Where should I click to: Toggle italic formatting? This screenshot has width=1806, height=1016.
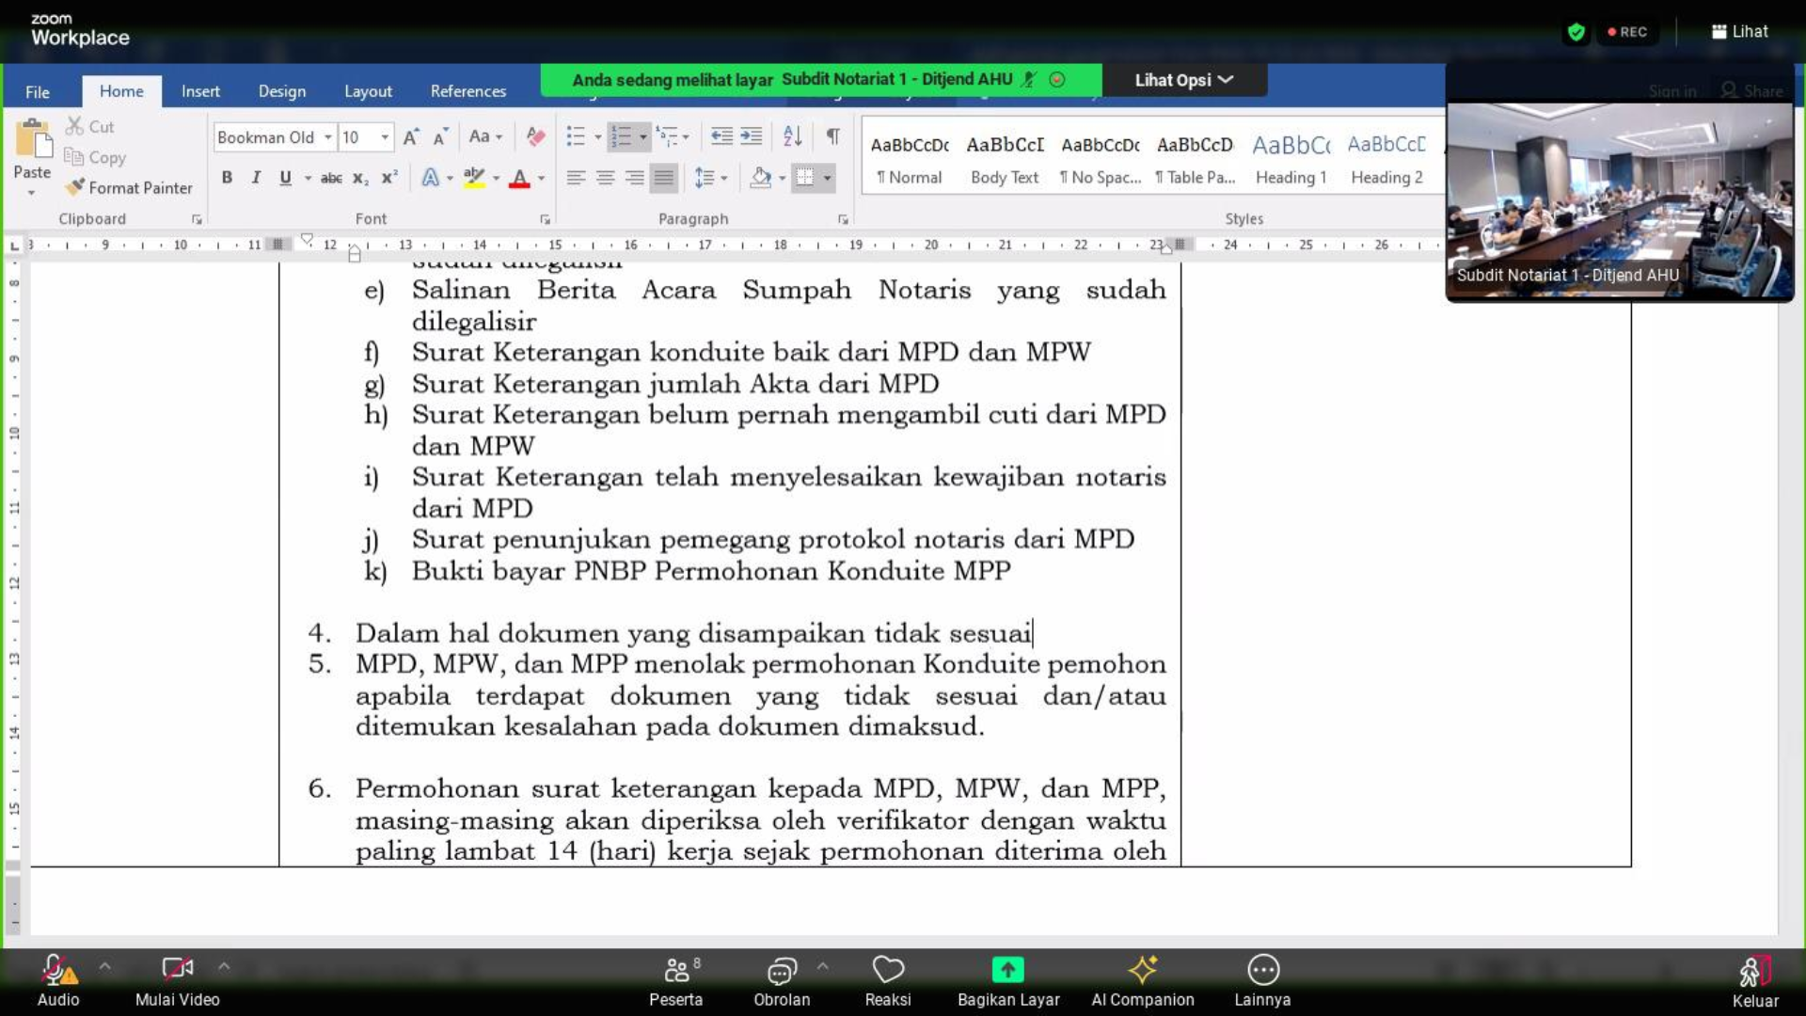(x=256, y=178)
